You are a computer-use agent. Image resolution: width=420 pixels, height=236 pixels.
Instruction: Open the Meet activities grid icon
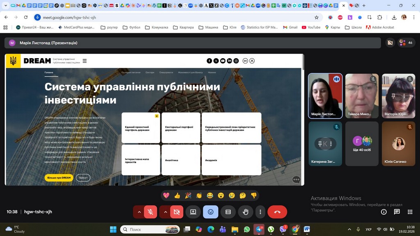[x=410, y=212]
